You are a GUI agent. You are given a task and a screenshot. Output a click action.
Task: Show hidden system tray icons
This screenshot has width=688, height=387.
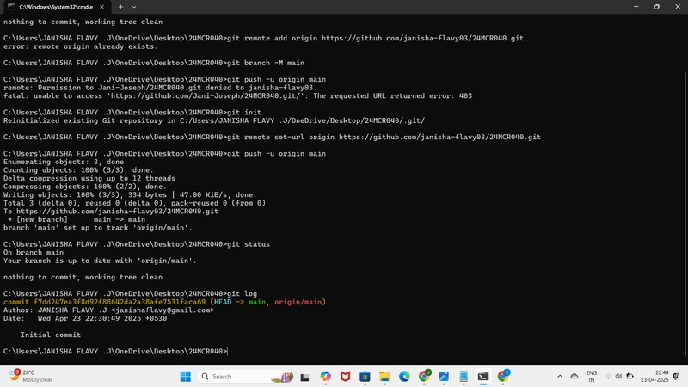click(560, 377)
